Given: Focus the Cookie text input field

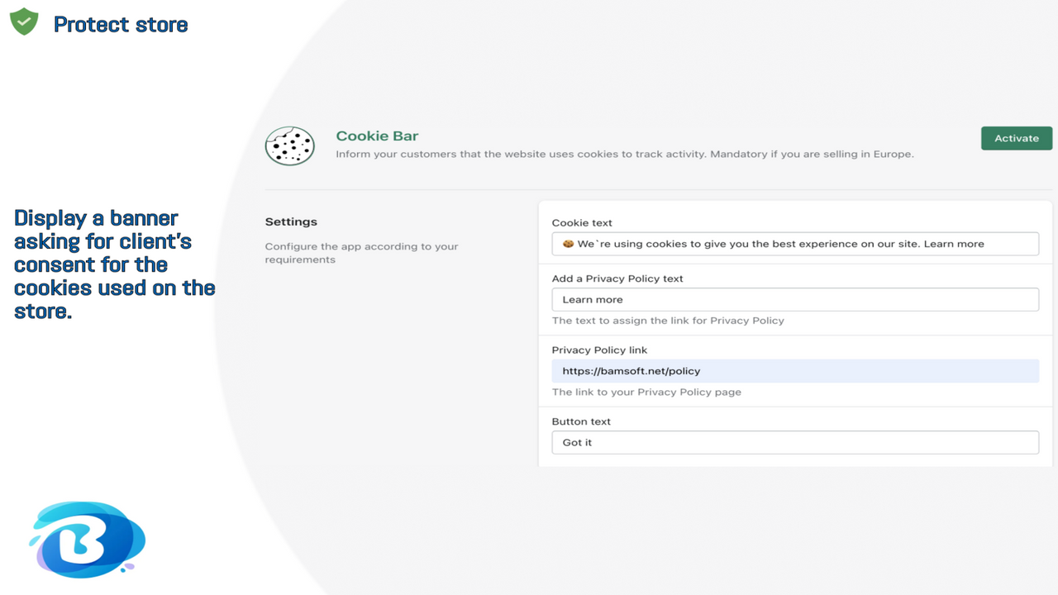Looking at the screenshot, I should point(794,244).
